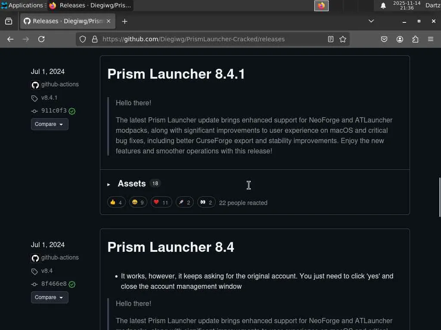Open extensions puzzle icon
Viewport: 441px width, 330px height.
415,39
